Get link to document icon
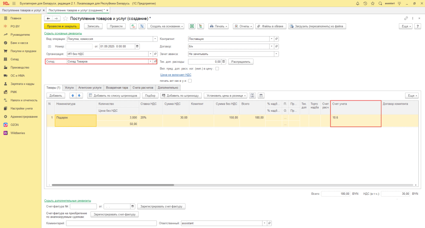The height and width of the screenshot is (228, 425). point(406,18)
